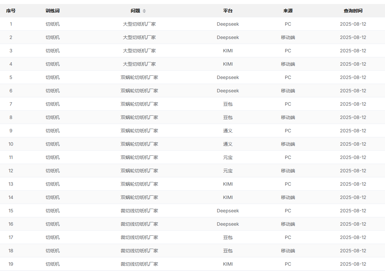Click KIMI platform cell in row 3
Image resolution: width=385 pixels, height=271 pixels.
[228, 51]
